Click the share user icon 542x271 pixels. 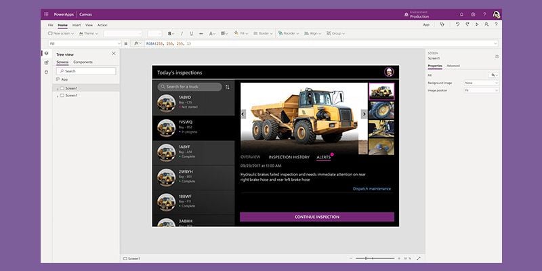(486, 24)
